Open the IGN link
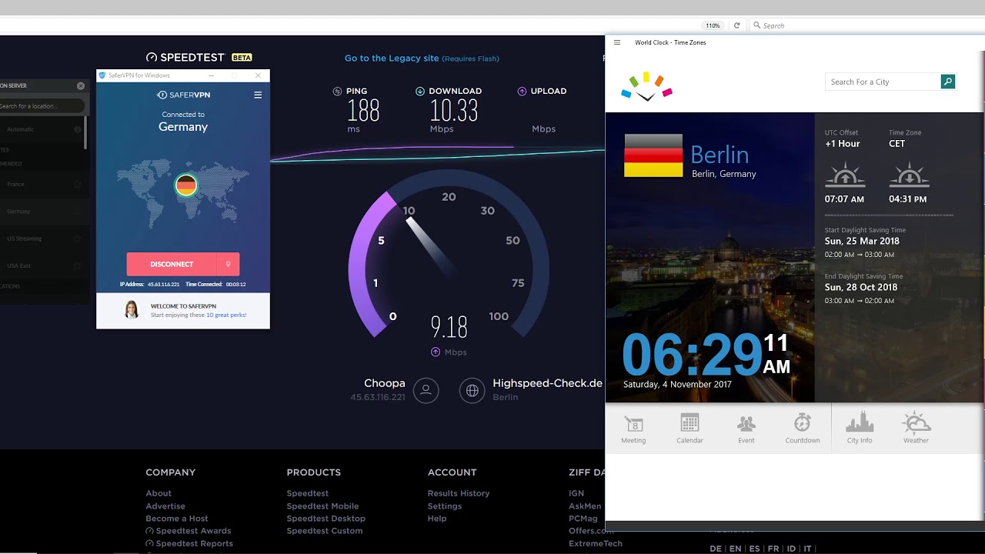The image size is (985, 554). (576, 493)
